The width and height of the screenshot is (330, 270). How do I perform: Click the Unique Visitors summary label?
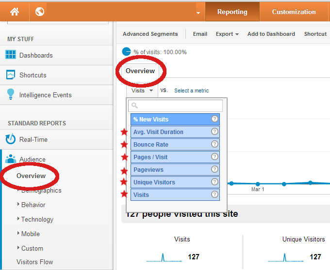[x=303, y=239]
